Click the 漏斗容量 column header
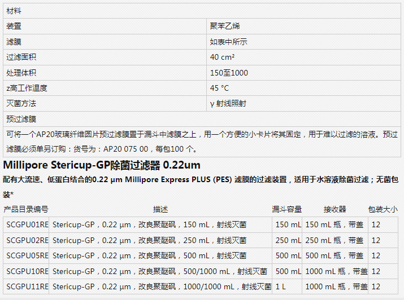The image size is (404, 300). tap(287, 209)
